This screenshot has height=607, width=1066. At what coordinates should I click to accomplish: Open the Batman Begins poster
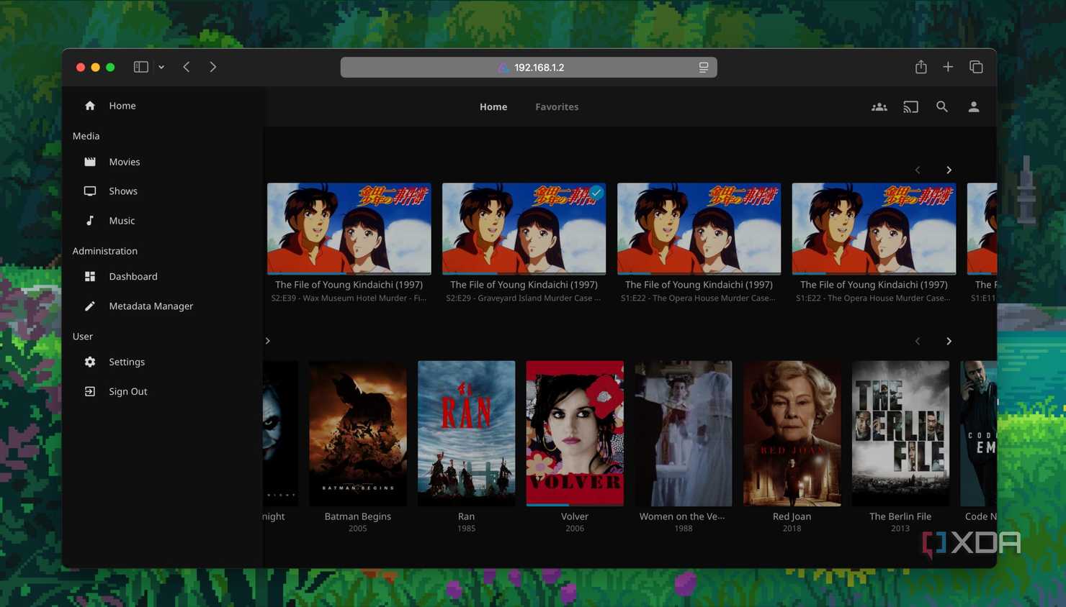[x=358, y=433]
